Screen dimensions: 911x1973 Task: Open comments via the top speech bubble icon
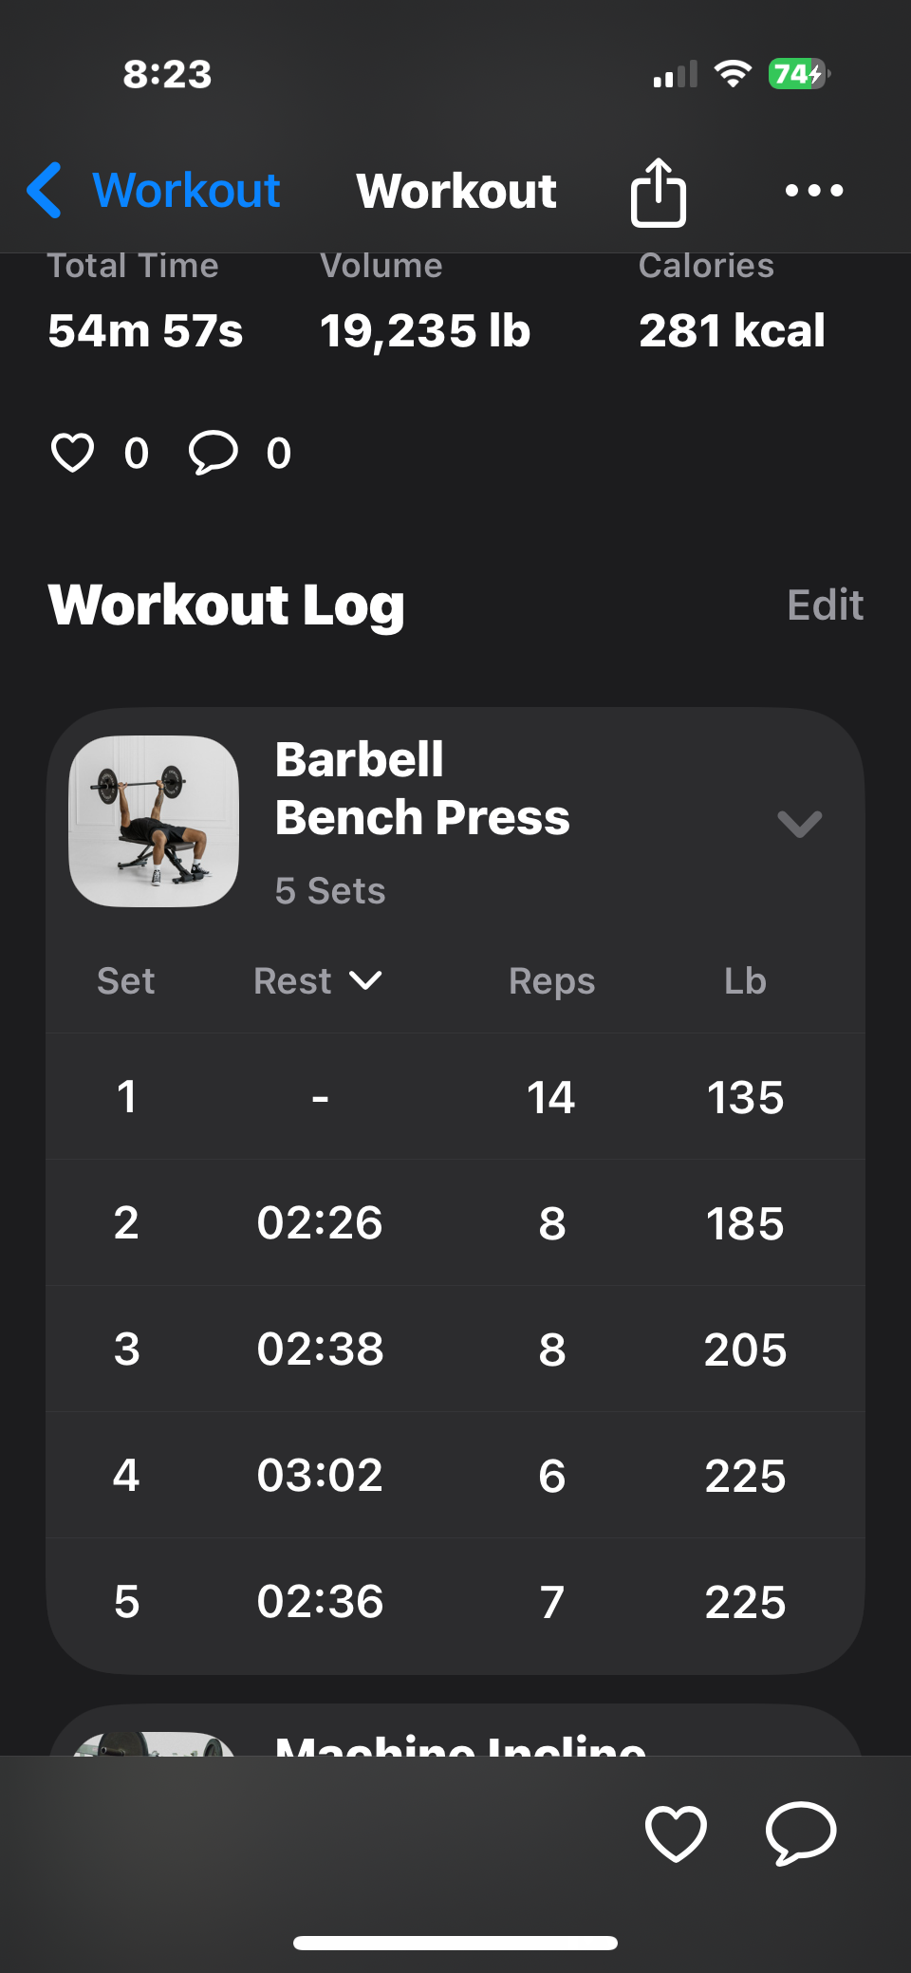[x=213, y=453]
